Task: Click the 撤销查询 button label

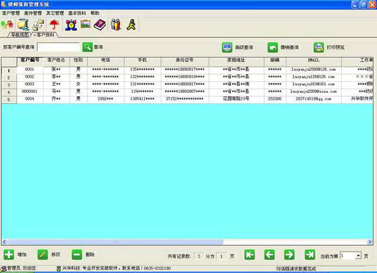Action: [x=289, y=48]
